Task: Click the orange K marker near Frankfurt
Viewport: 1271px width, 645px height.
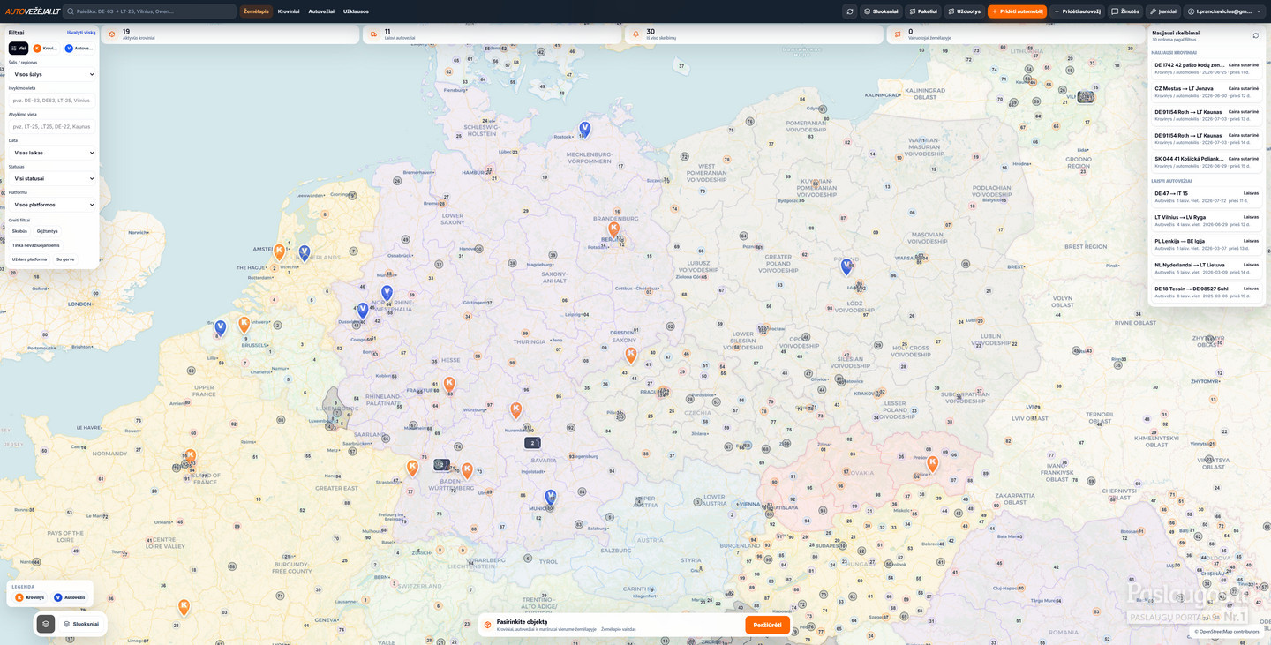Action: [448, 385]
